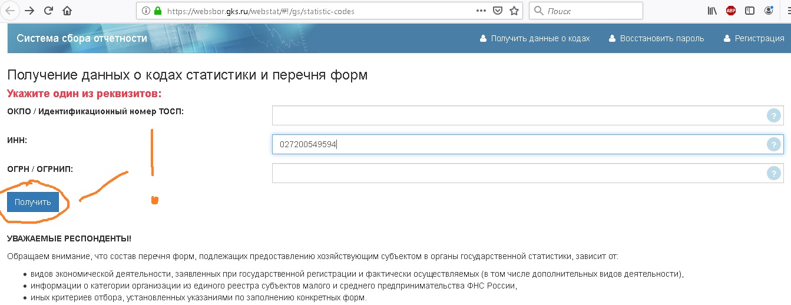
Task: Open page actions three-dots menu in address bar
Action: [481, 11]
